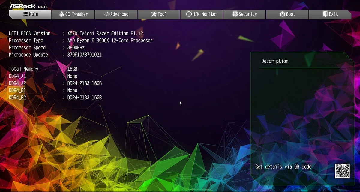Select the Processor Type label
Screen dimensions: 360x192
26,40
